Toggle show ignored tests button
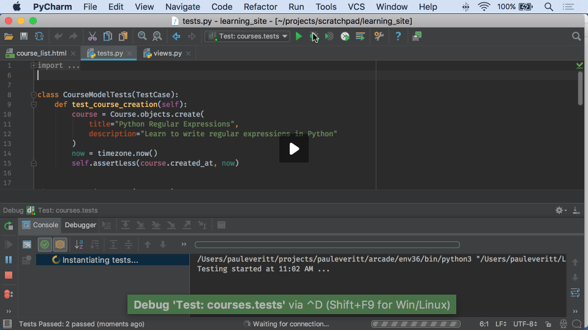This screenshot has height=330, width=588. coord(59,244)
